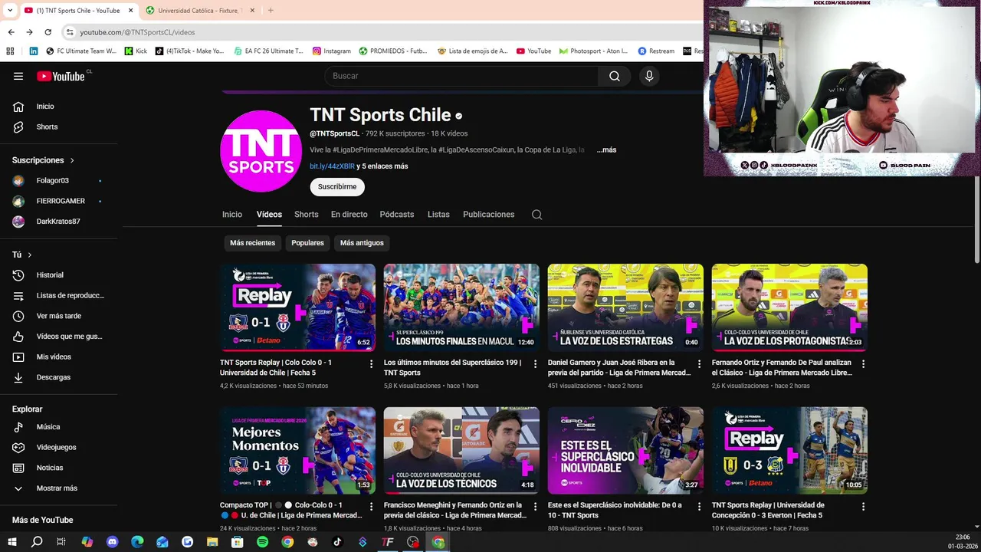Click the site info icon in address bar
981x552 pixels.
70,32
